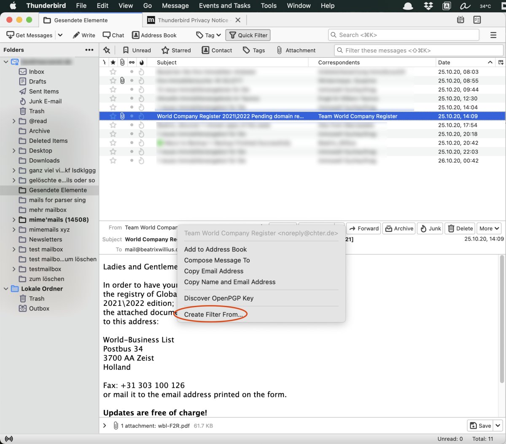Choose Copy Name and Email Address
This screenshot has width=506, height=444.
tap(230, 282)
